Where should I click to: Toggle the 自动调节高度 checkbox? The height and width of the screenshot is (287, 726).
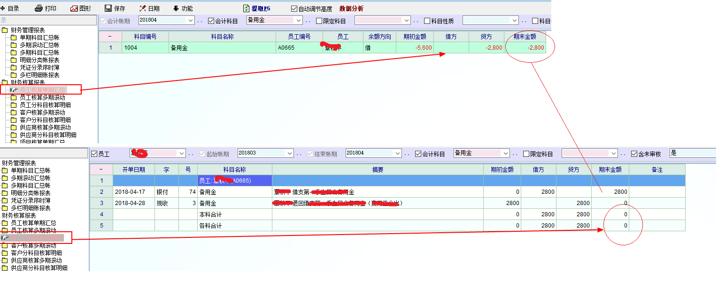tap(294, 8)
